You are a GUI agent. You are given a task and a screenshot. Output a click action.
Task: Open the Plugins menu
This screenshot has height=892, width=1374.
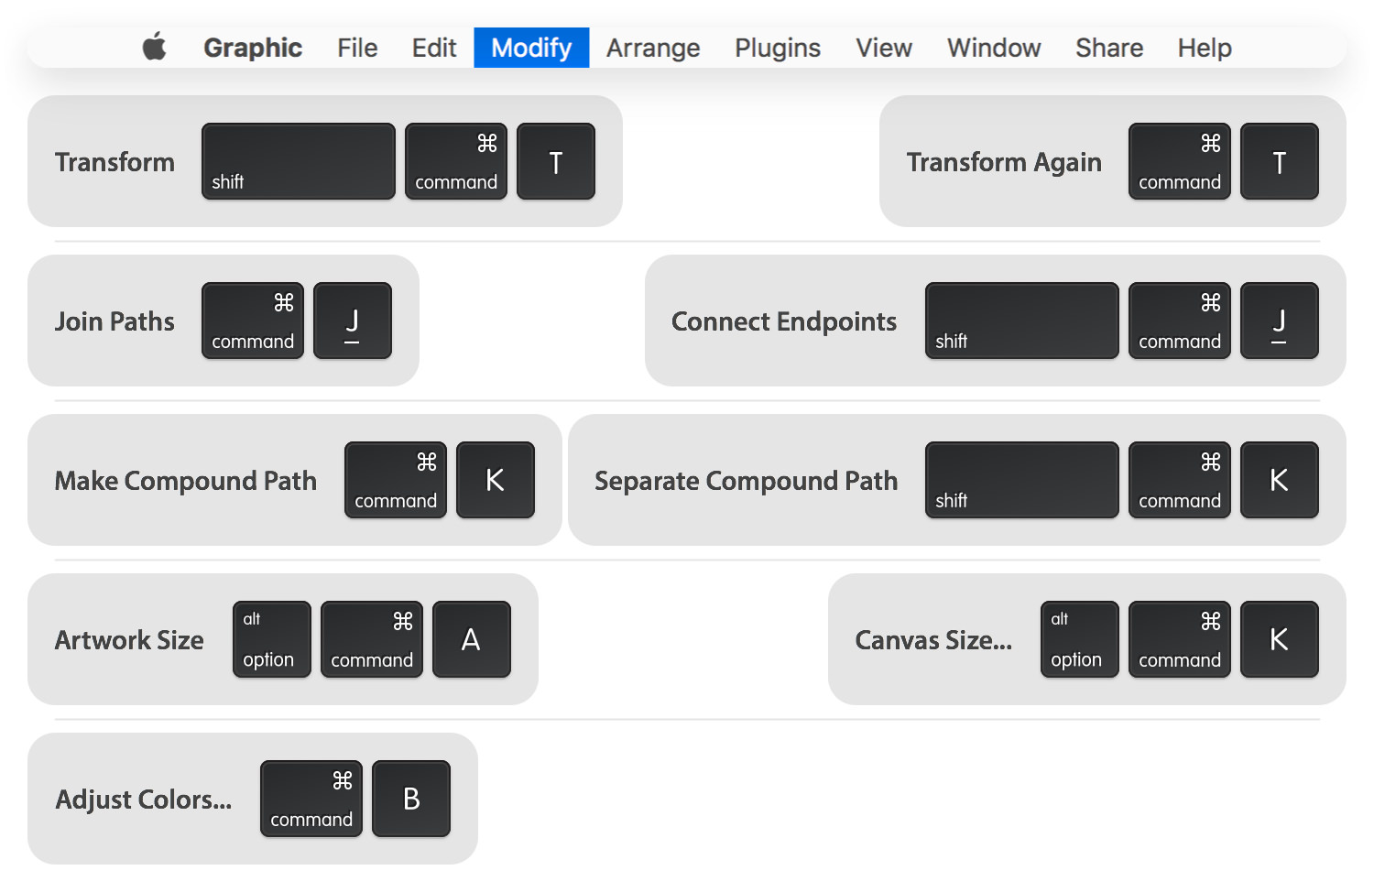778,48
